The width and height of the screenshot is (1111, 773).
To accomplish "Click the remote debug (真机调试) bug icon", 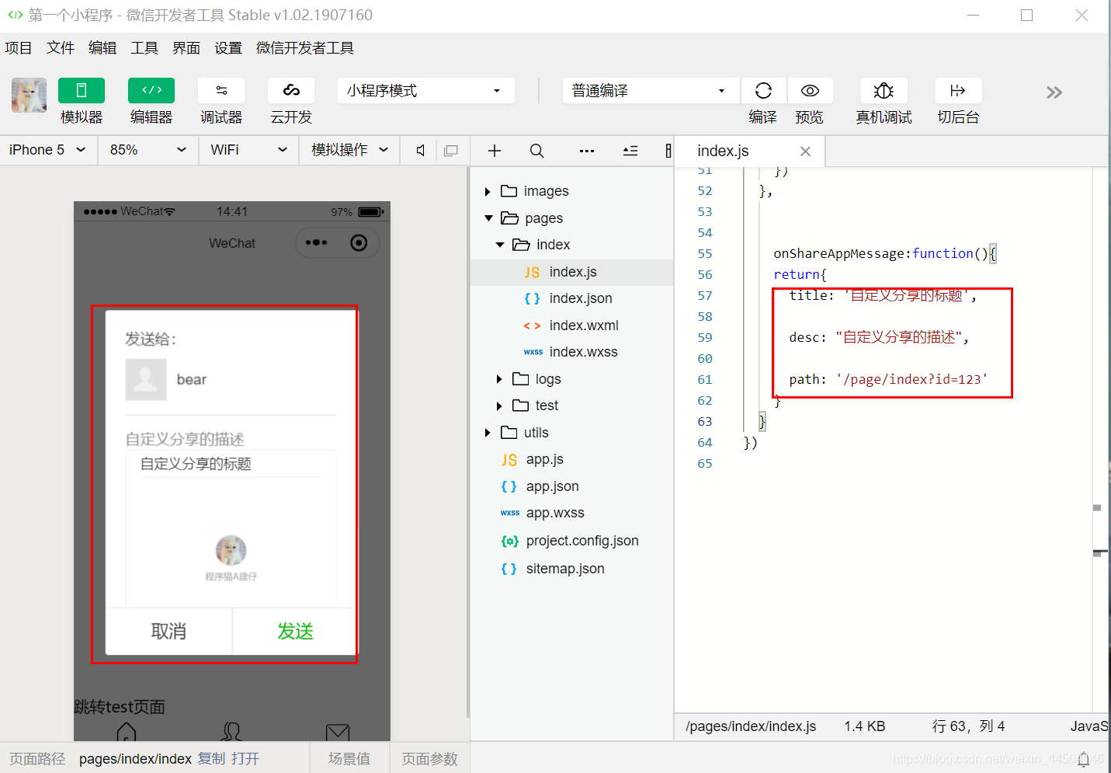I will pos(884,91).
